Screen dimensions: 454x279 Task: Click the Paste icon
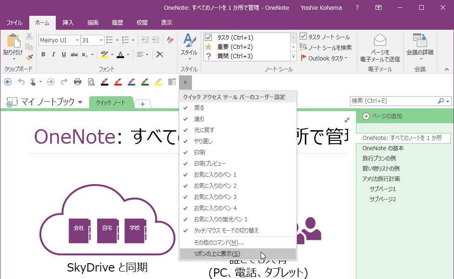tap(13, 40)
